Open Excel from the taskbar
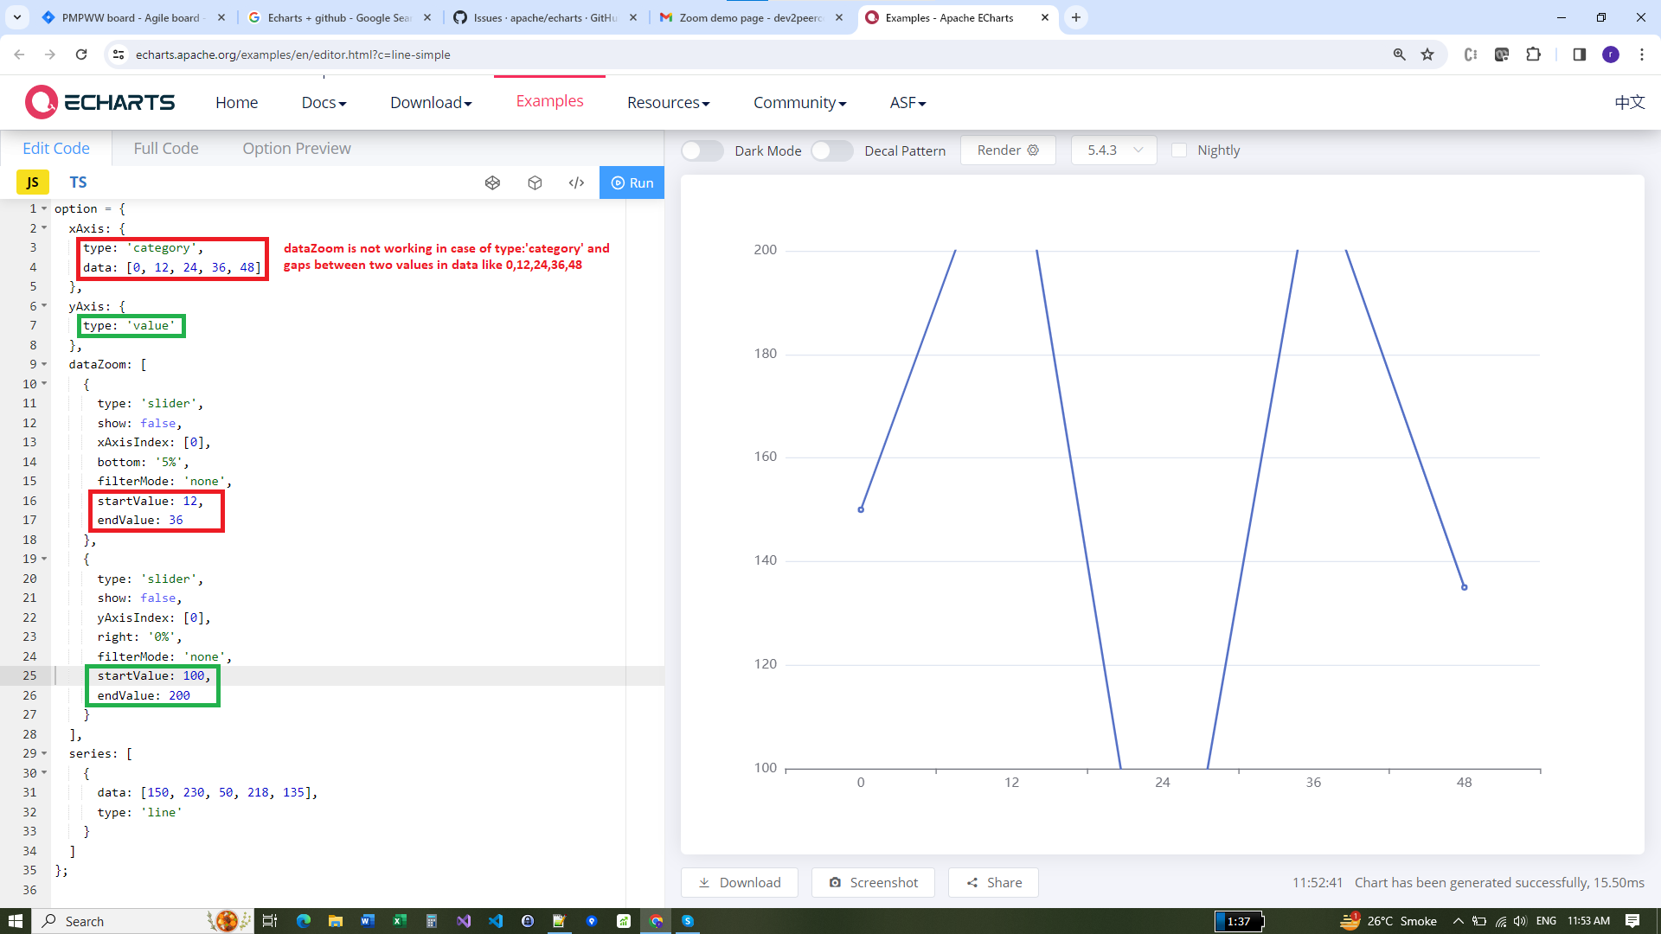Viewport: 1661px width, 934px height. click(x=399, y=920)
